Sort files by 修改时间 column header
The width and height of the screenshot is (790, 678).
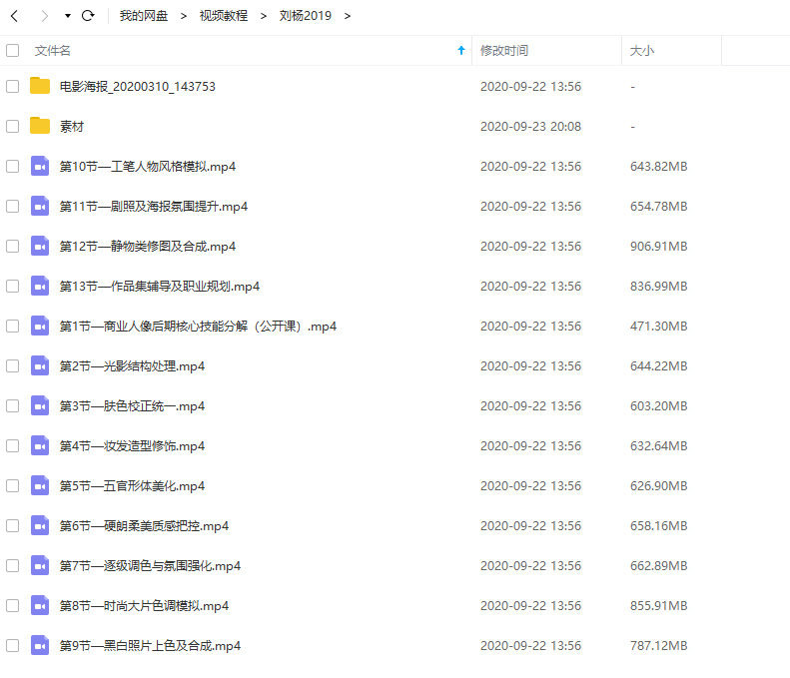point(504,50)
